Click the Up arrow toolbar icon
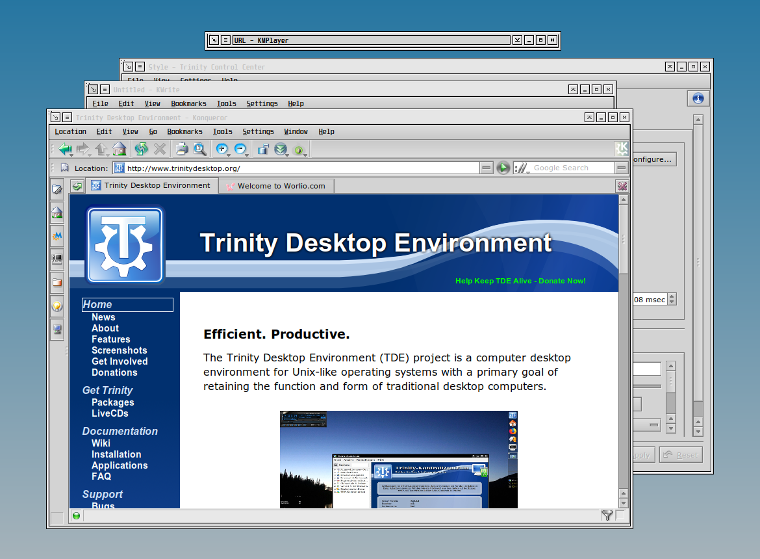This screenshot has height=559, width=760. (x=101, y=149)
